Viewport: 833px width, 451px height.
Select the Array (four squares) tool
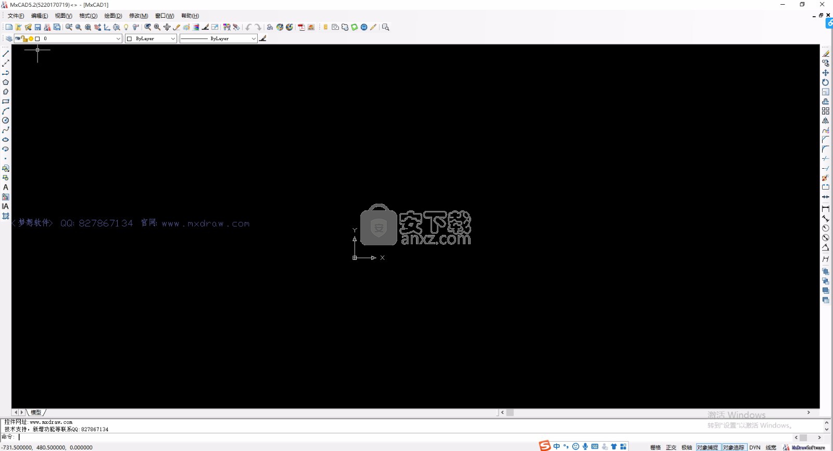coord(826,111)
